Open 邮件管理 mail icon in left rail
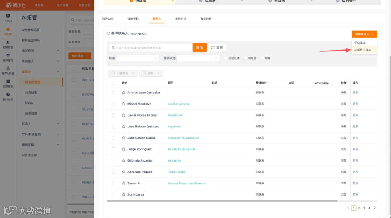The height and width of the screenshot is (218, 391). 8,57
